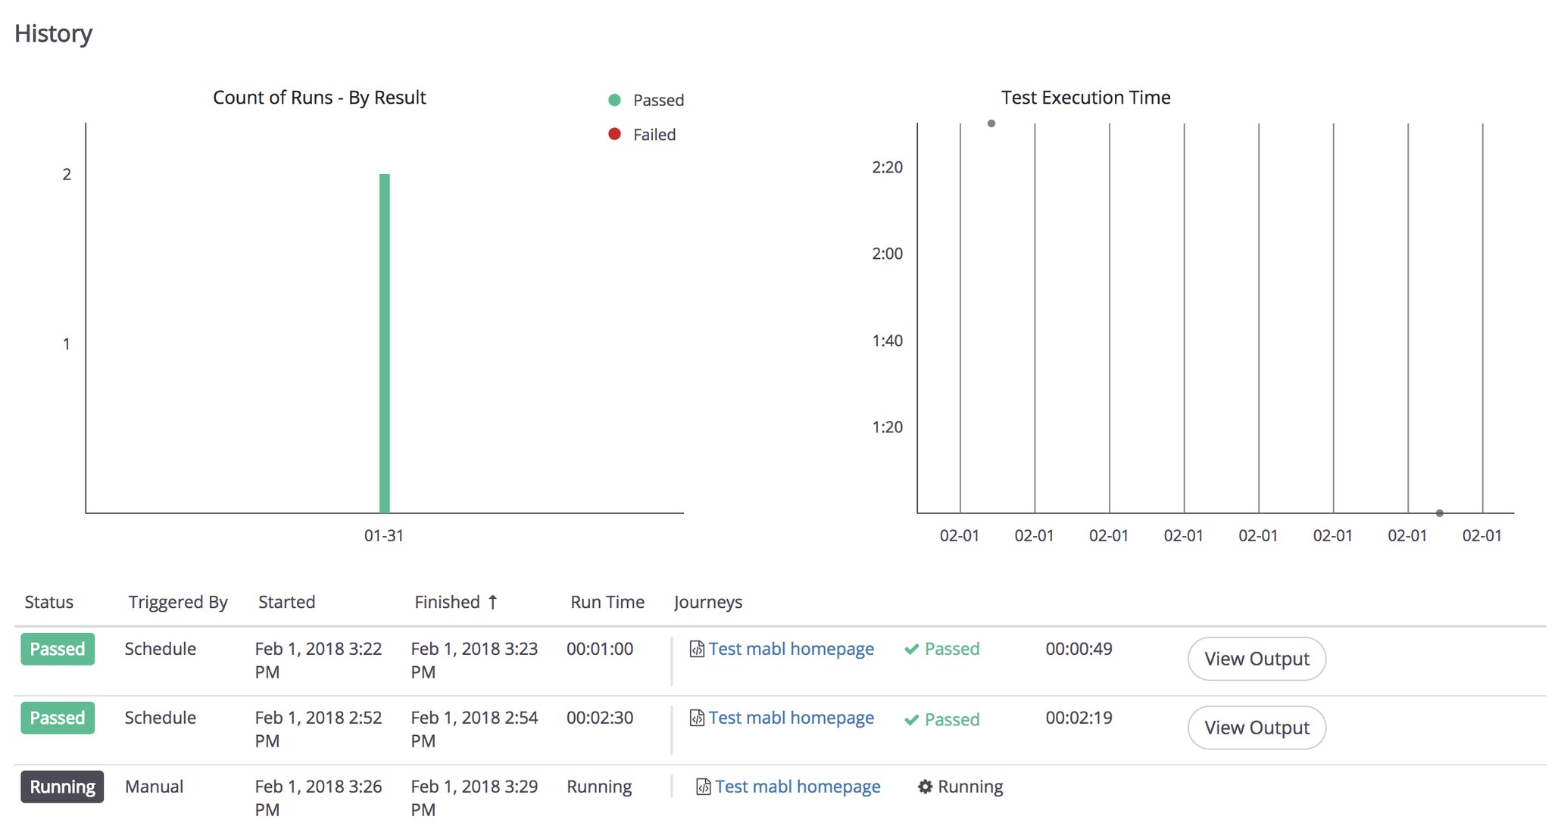
Task: Click the sort arrow next to Finished
Action: coord(493,603)
